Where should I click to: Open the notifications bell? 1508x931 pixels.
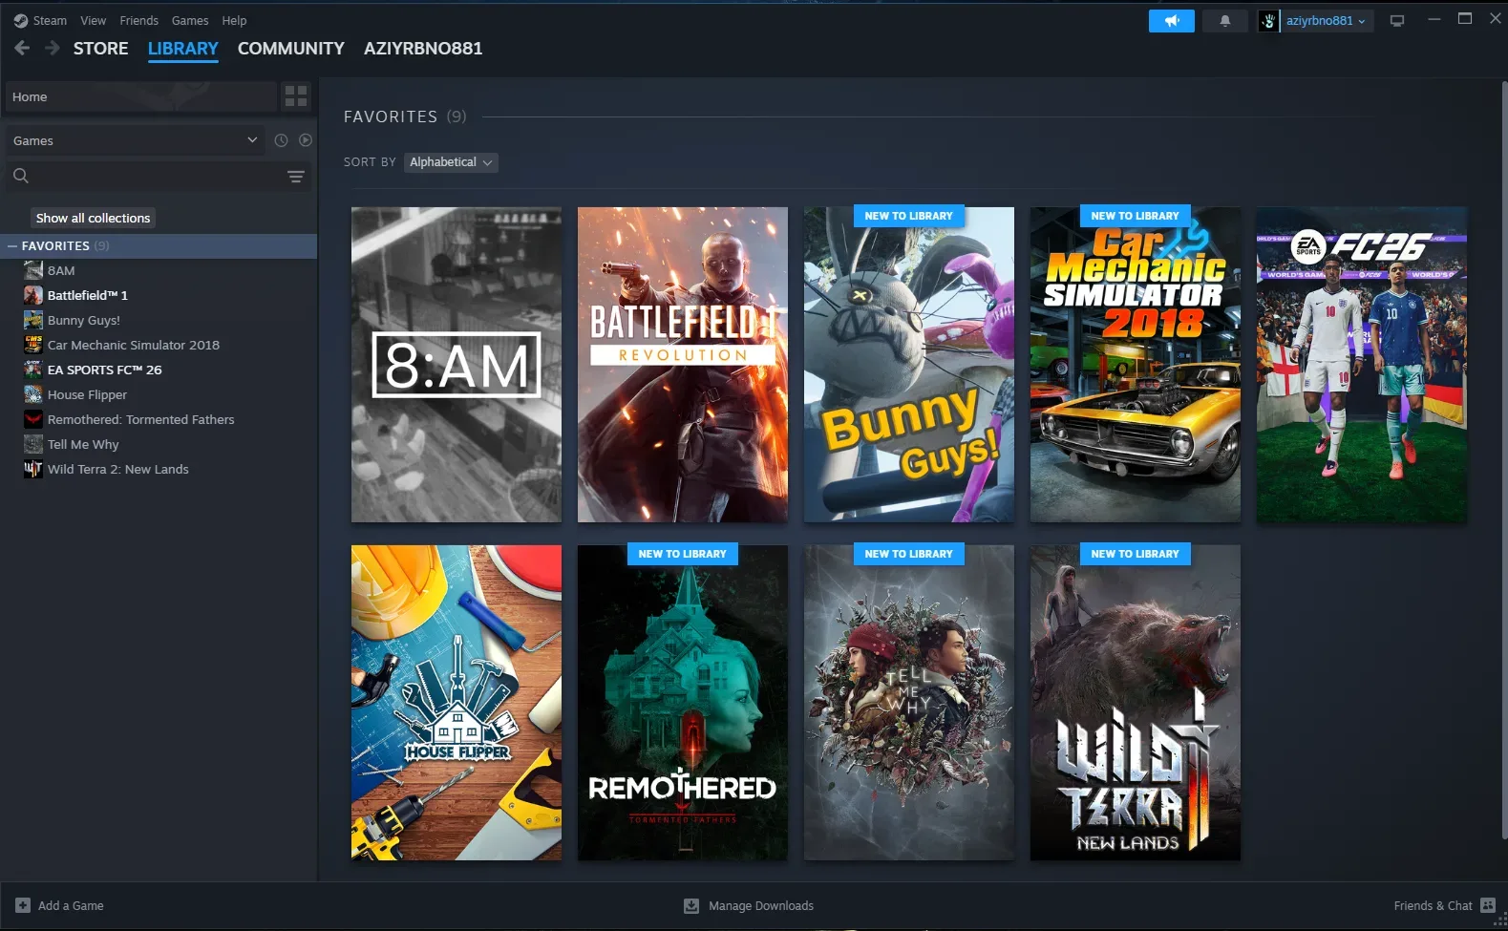[x=1224, y=20]
